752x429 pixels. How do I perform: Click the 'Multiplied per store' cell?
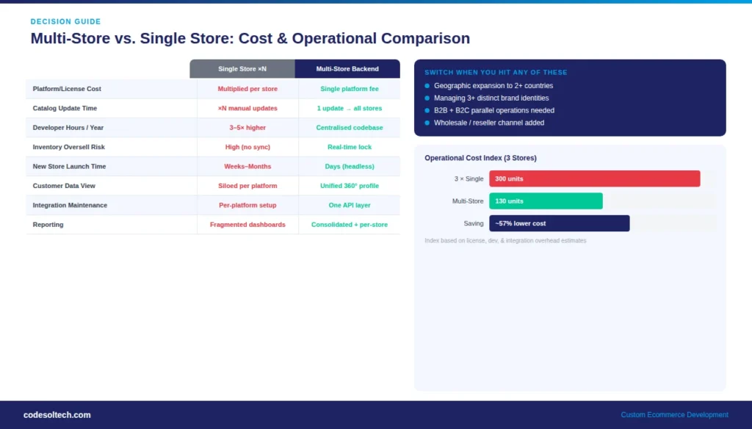247,89
